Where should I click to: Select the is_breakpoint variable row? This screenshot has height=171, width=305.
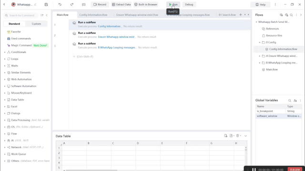coord(278,111)
